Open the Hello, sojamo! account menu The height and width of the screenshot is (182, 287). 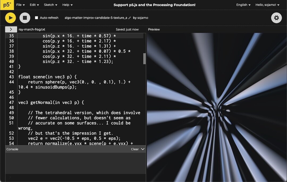click(x=267, y=5)
